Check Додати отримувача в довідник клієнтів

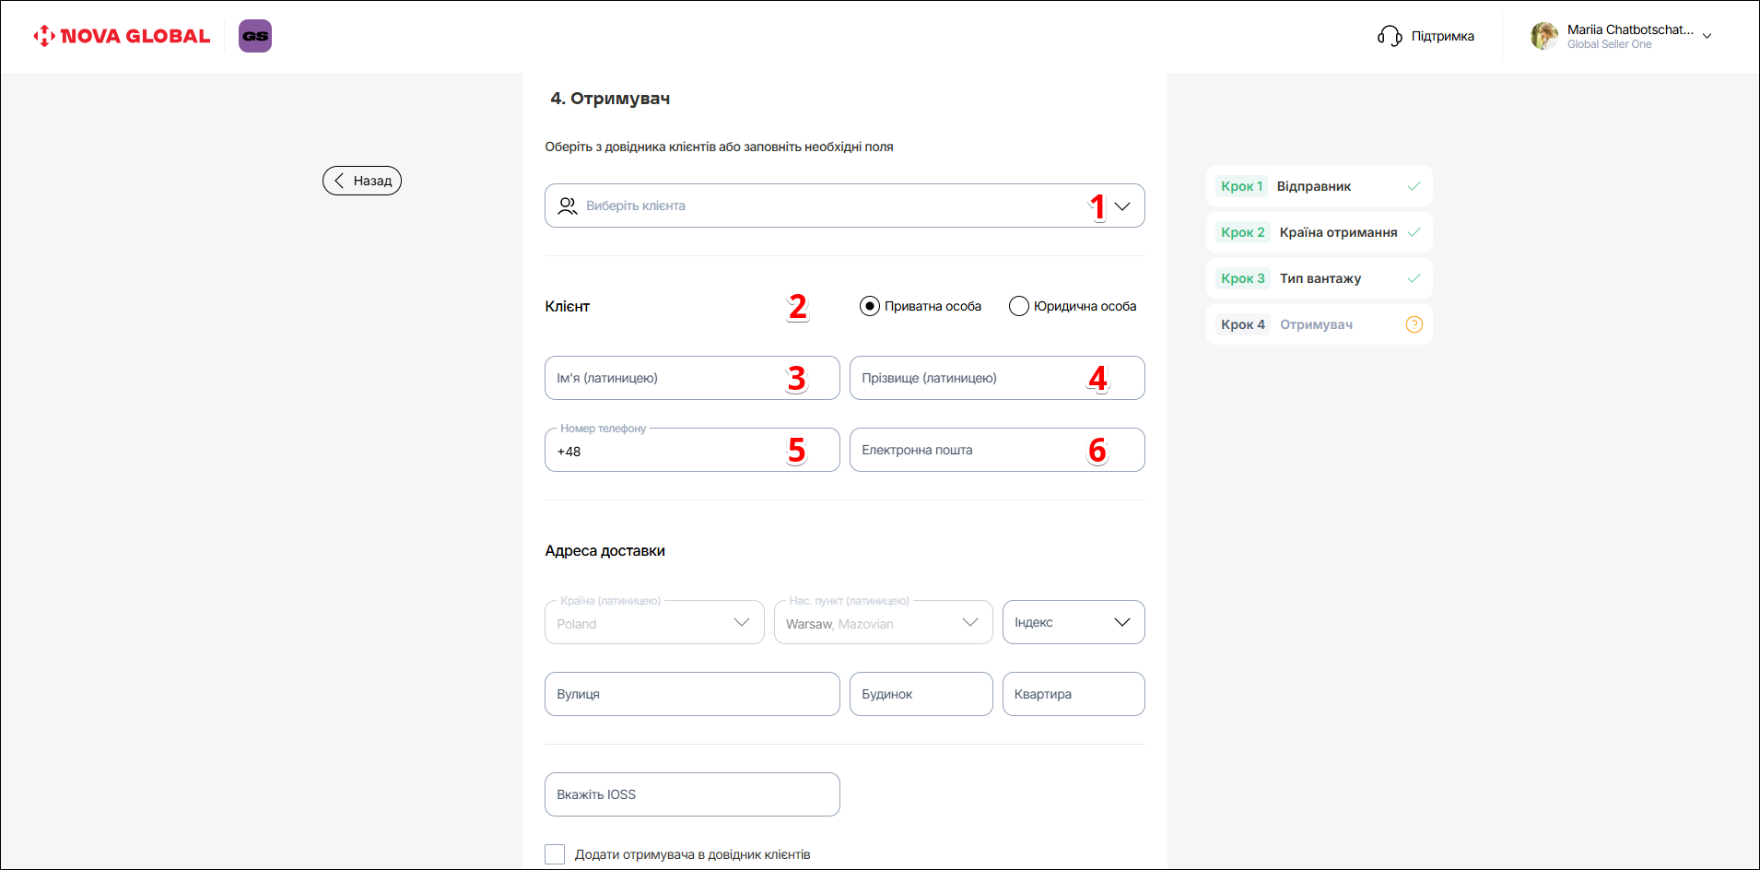(x=555, y=854)
